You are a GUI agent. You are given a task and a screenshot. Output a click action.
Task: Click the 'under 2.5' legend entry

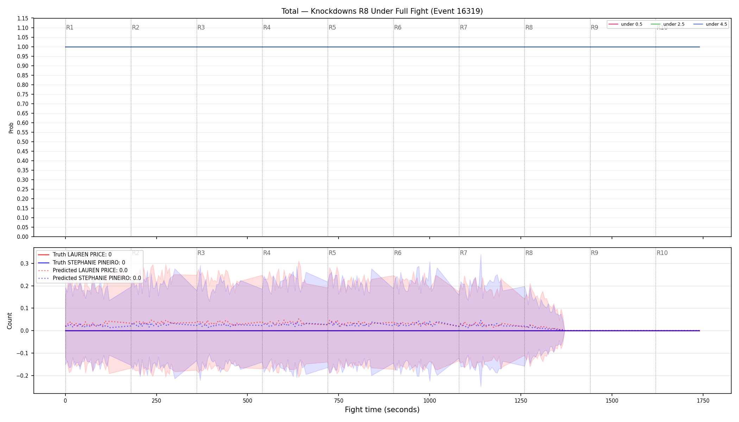click(x=668, y=24)
